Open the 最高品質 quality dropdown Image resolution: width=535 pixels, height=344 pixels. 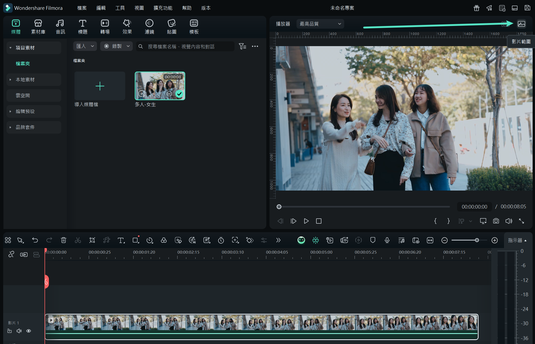click(320, 24)
